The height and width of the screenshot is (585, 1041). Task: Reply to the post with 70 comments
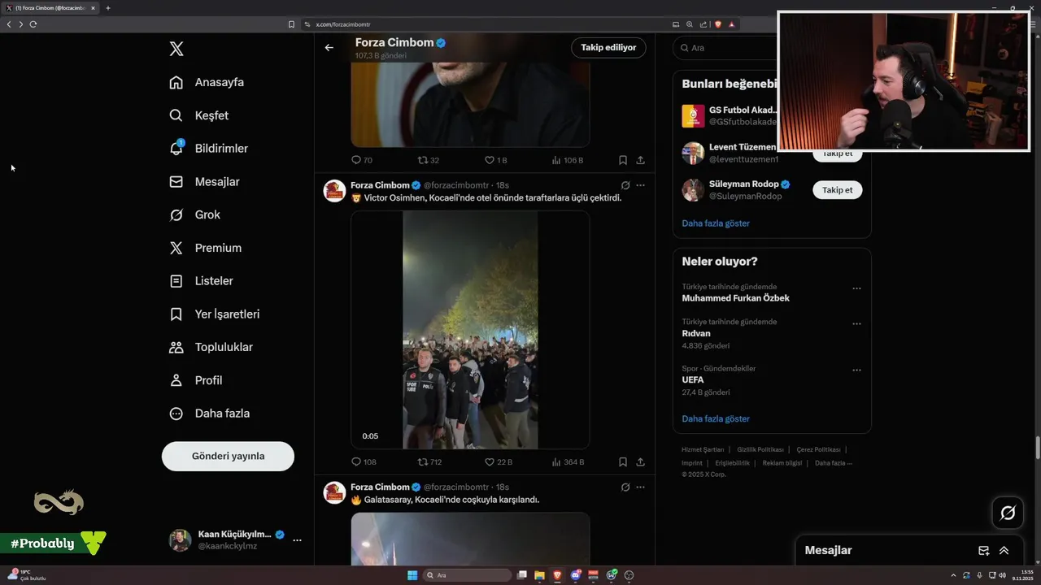click(362, 160)
